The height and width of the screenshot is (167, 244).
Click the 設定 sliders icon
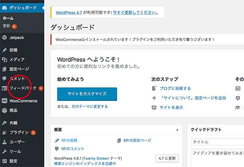click(4, 161)
